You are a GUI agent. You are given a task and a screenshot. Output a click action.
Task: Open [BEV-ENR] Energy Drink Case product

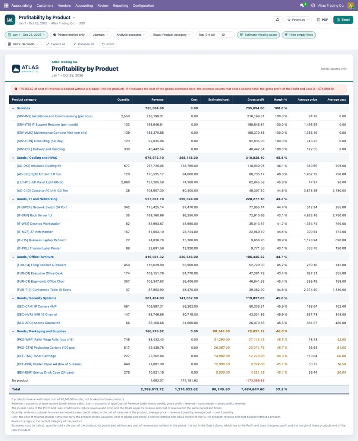click(x=45, y=372)
